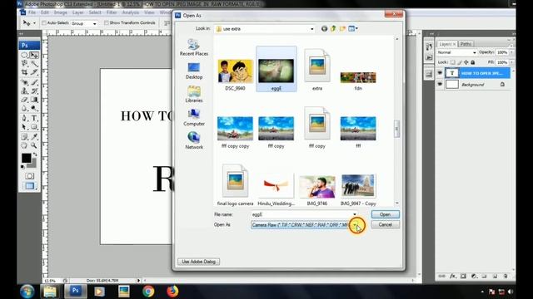
Task: Select the Horizontal Type tool
Action: coord(34,118)
